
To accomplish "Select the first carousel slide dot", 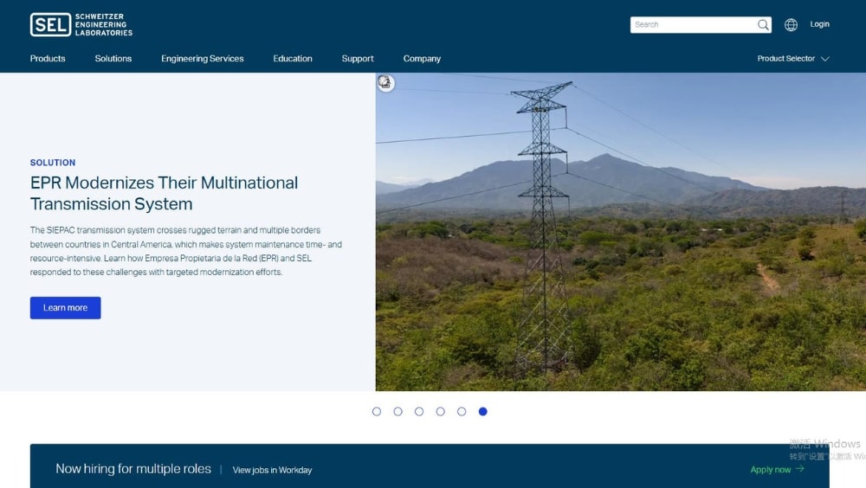I will (377, 411).
